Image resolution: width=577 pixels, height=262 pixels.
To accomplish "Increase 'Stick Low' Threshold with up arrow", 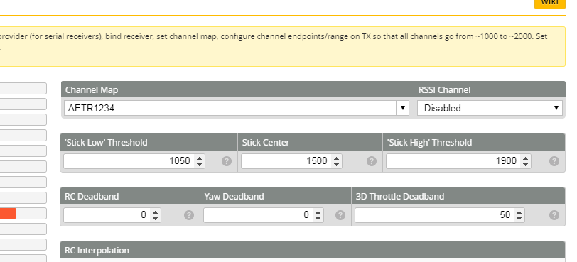I will 199,158.
